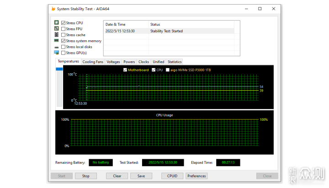Open the Statistics tab
Screen dimensions: 329x188
point(175,62)
